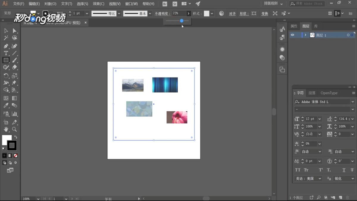Click the 不透明度 opacity label link
The height and width of the screenshot is (201, 357).
point(162,14)
